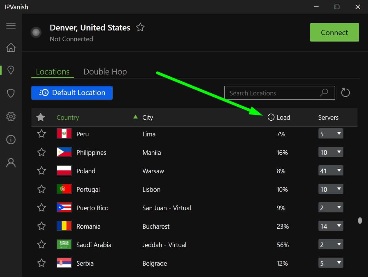Click the Poland flag icon
Viewport: 368px width, 277px height.
point(64,171)
